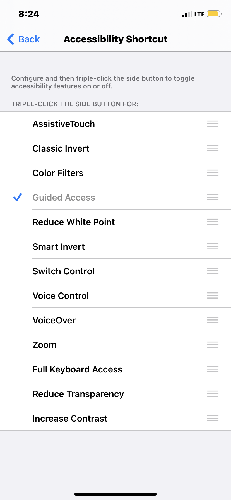Tap the reorder handle beside Zoom
231x500 pixels.
tap(213, 345)
